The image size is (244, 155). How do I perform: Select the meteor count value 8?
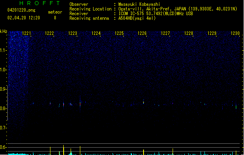pos(55,18)
